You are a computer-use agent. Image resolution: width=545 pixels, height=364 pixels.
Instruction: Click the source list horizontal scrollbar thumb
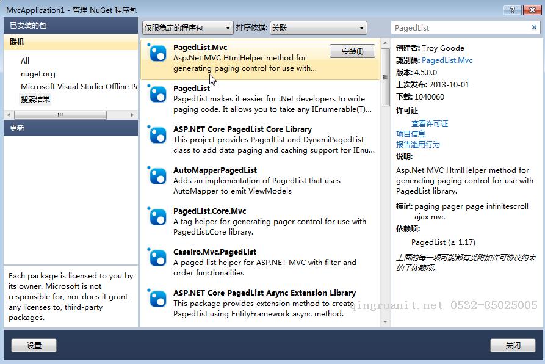[60, 115]
